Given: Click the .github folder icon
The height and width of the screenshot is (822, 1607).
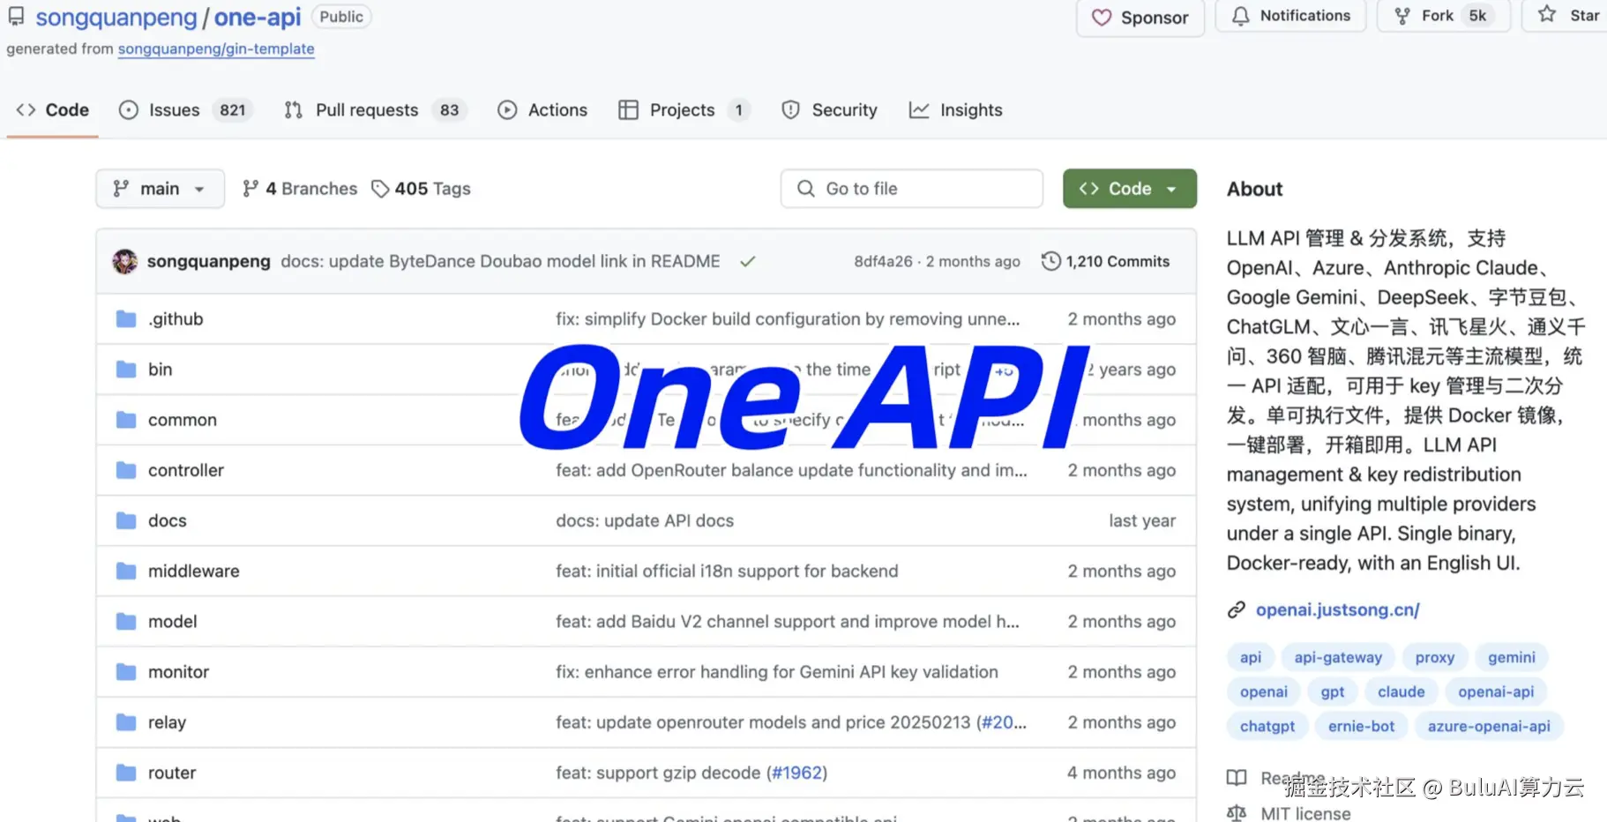Looking at the screenshot, I should click(x=126, y=318).
